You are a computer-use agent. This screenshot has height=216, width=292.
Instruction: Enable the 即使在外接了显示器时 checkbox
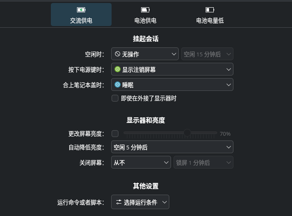(115, 98)
